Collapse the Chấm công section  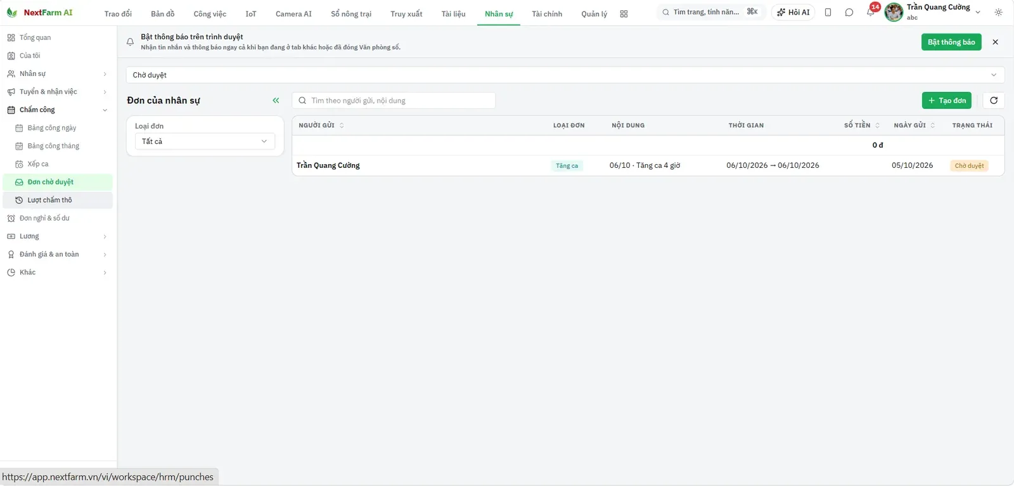[x=57, y=110]
